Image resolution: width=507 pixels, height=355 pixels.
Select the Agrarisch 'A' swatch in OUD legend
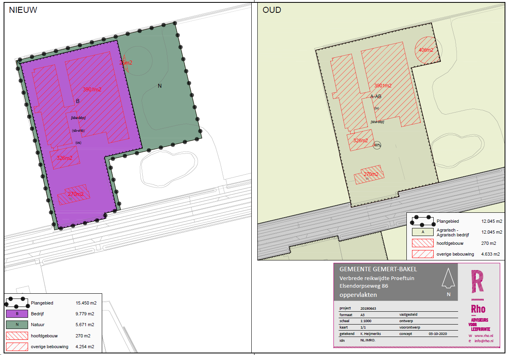[x=423, y=232]
